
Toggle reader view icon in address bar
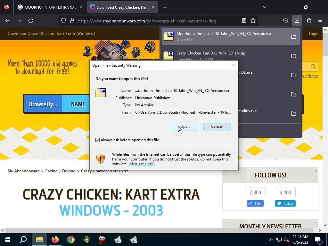point(244,20)
